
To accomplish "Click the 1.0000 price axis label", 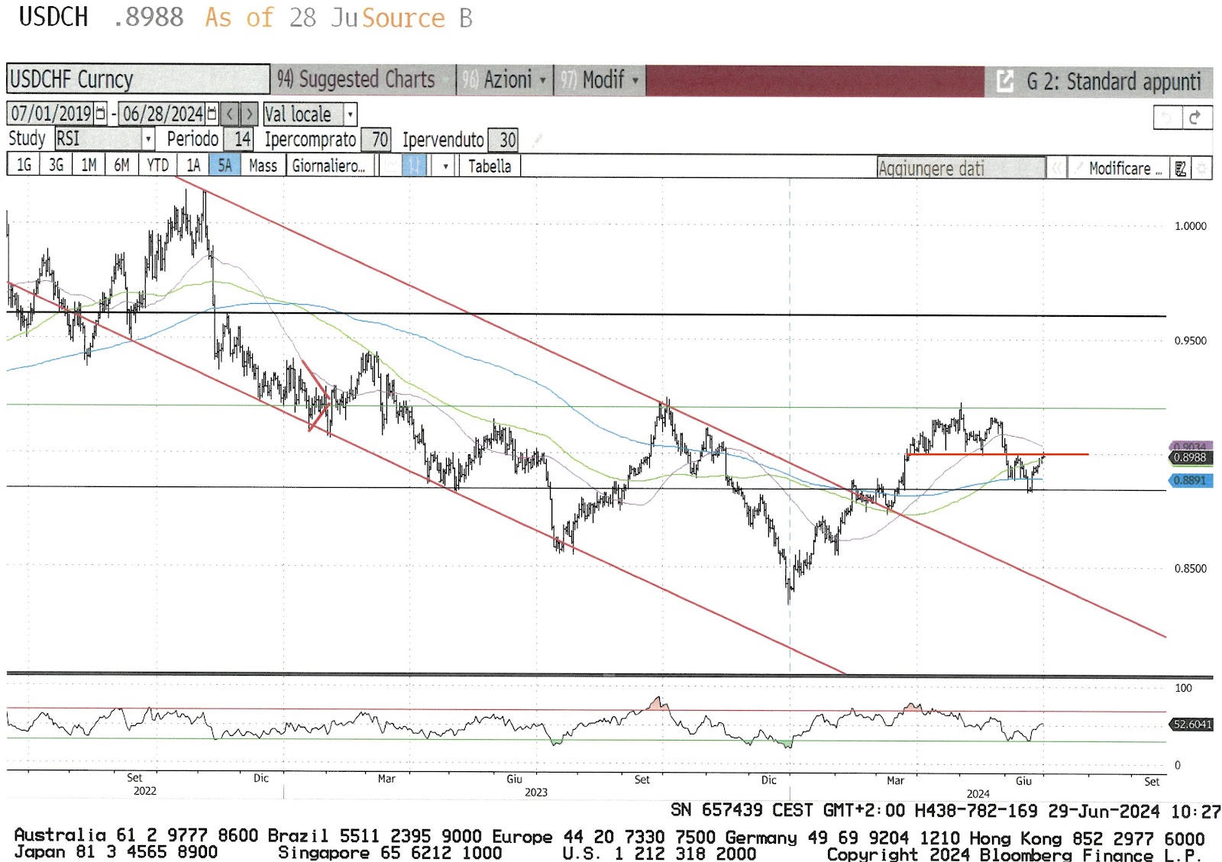I will 1191,226.
